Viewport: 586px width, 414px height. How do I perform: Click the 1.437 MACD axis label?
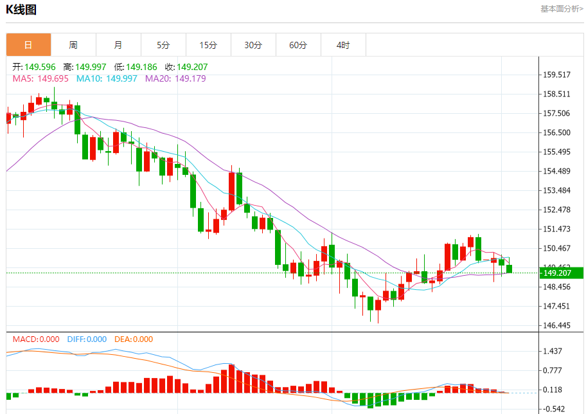pyautogui.click(x=553, y=351)
